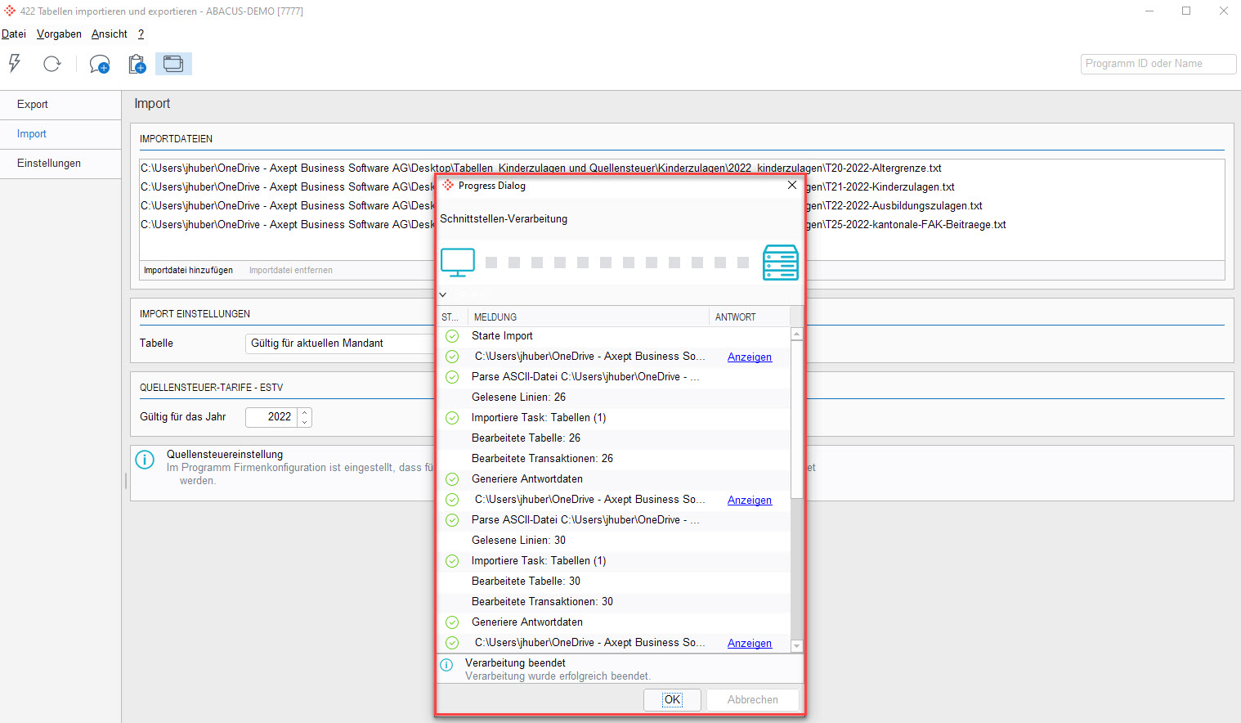The image size is (1241, 723).
Task: Open the Vorgaben menu
Action: pos(59,34)
